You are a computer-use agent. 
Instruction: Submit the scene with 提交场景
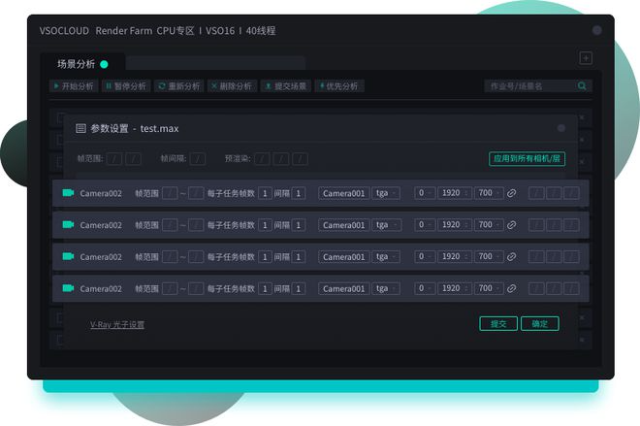[286, 86]
